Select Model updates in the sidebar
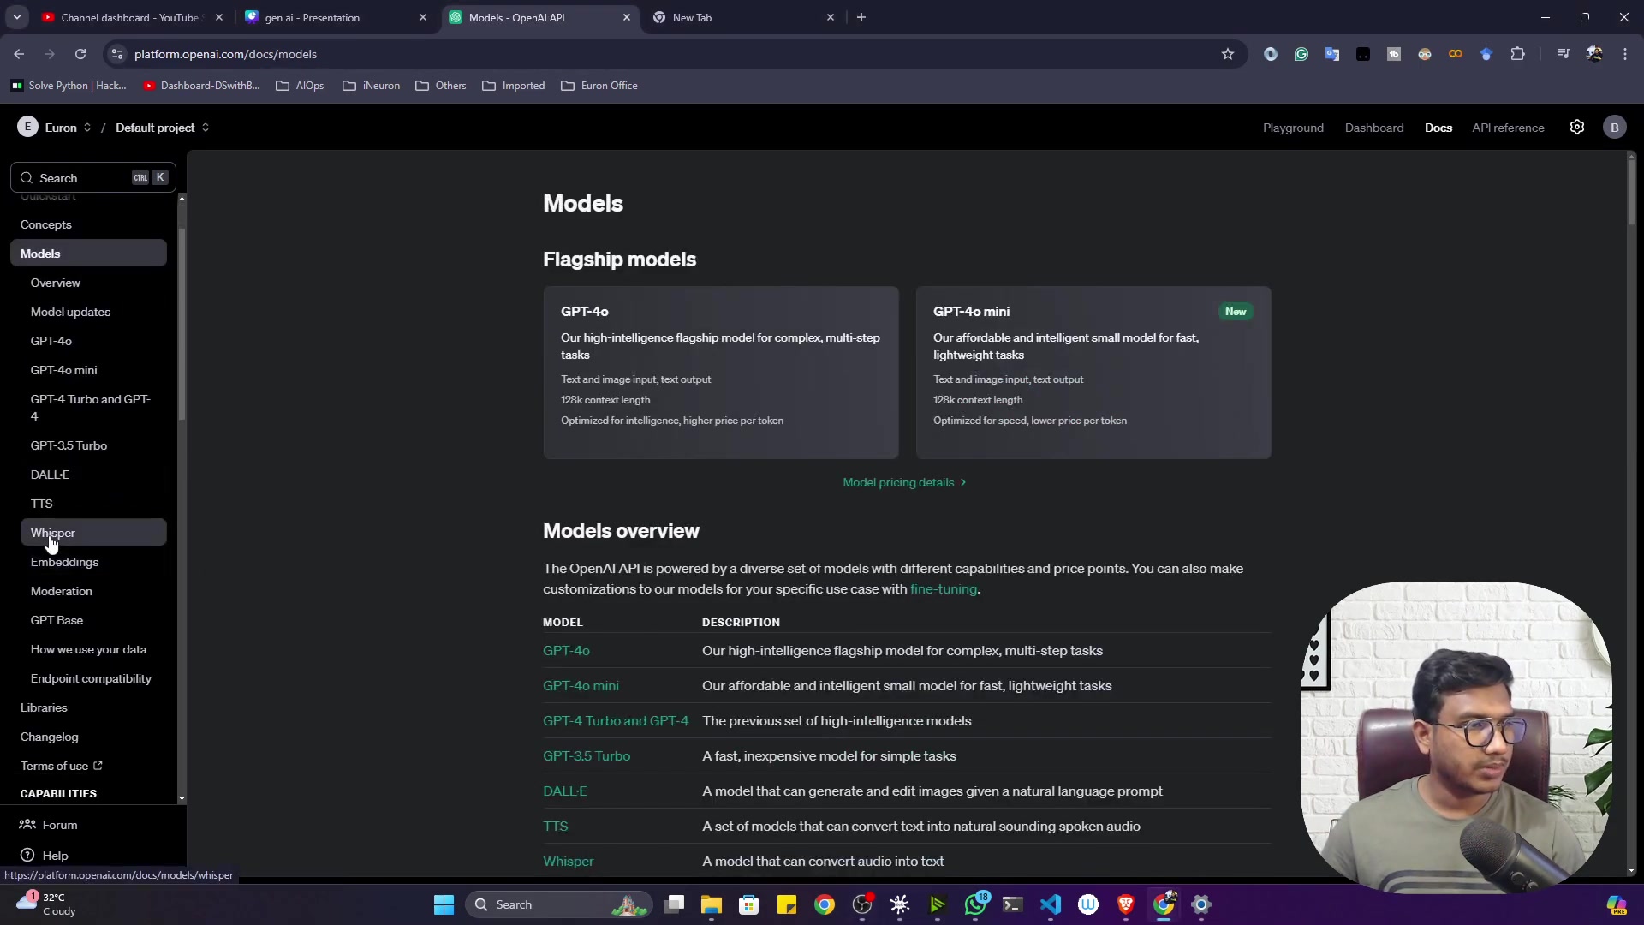The width and height of the screenshot is (1644, 925). coord(93,312)
